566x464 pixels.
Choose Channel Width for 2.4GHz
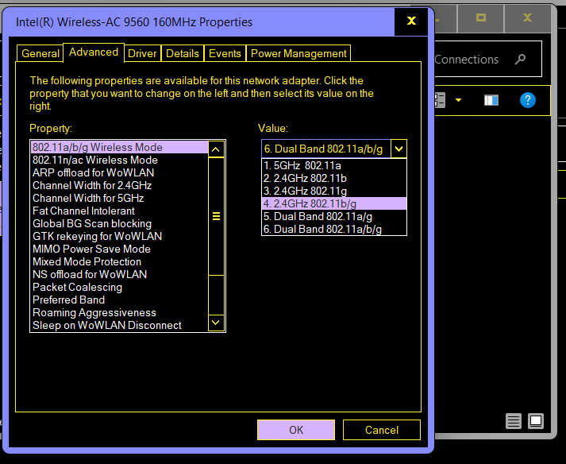pos(119,185)
